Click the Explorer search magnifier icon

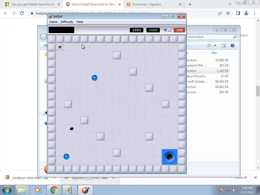[235, 37]
